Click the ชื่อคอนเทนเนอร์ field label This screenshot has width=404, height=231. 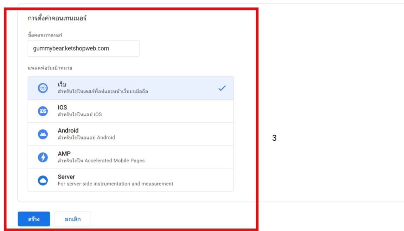tap(45, 35)
